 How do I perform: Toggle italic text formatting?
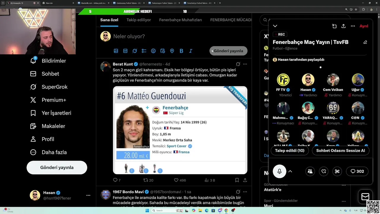(191, 51)
